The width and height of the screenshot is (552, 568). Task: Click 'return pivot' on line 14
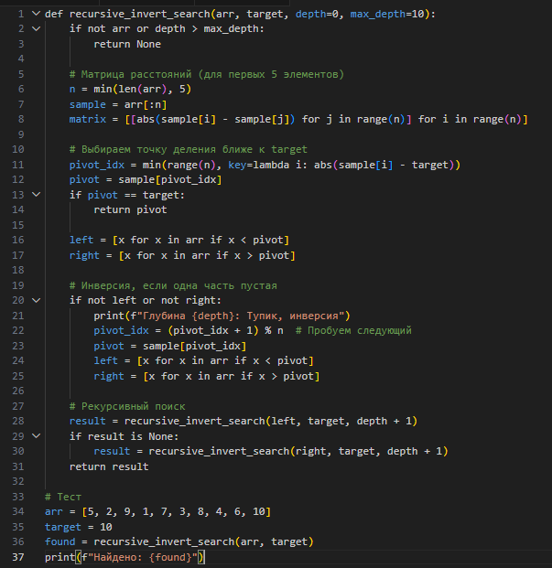[x=131, y=209]
